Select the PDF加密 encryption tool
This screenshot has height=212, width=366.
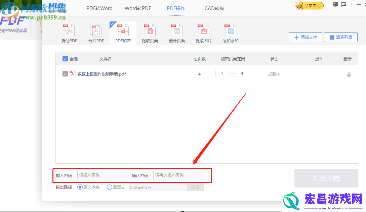point(123,34)
